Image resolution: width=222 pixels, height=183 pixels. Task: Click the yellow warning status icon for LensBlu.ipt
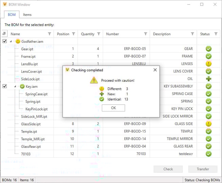(208, 64)
